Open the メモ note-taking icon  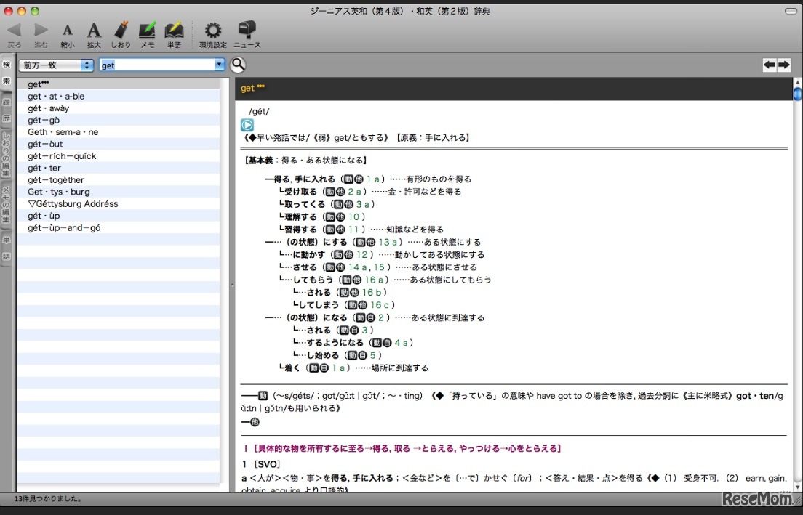(148, 31)
